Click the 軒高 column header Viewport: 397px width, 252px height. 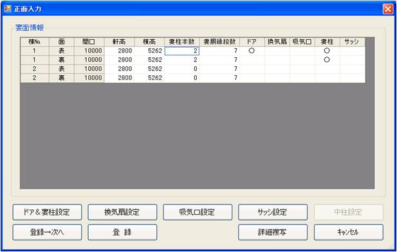119,42
